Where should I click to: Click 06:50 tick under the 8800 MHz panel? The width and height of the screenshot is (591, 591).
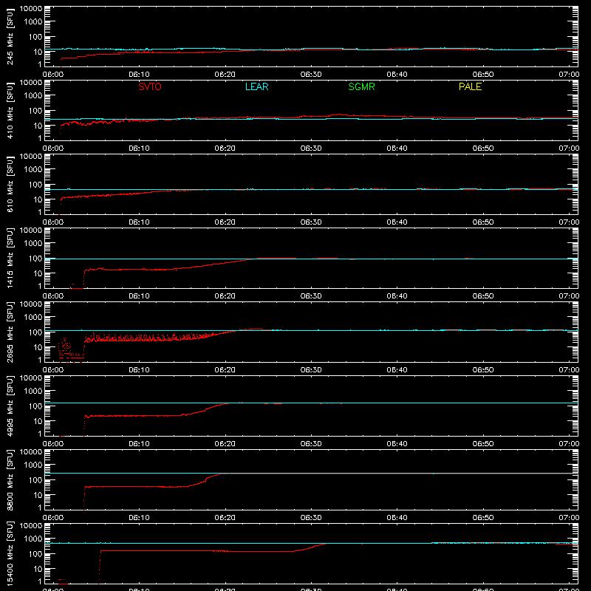(483, 518)
